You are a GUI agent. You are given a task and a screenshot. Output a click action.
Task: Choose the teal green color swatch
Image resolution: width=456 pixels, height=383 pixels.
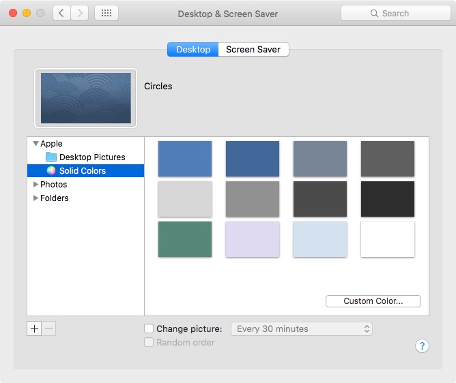click(x=185, y=239)
